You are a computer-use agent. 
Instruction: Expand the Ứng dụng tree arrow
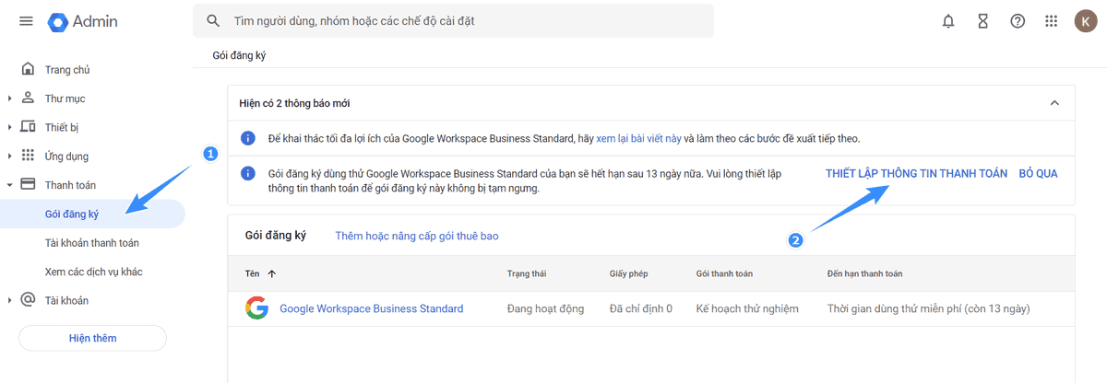pos(9,156)
